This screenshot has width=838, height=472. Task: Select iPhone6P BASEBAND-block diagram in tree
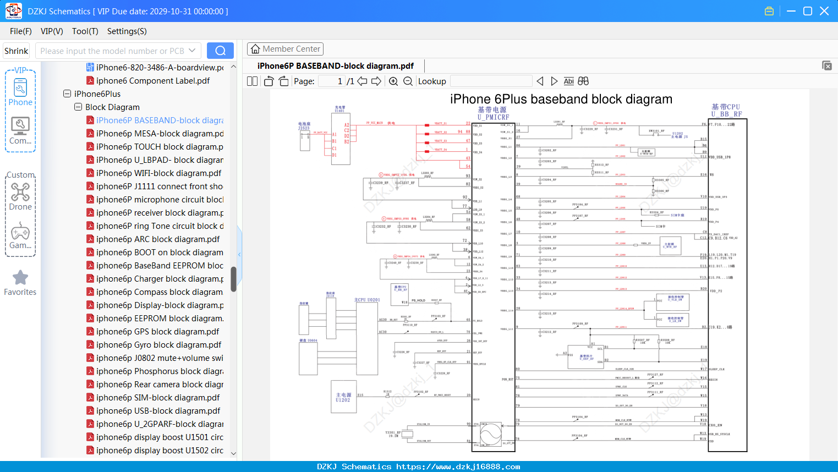coord(160,120)
